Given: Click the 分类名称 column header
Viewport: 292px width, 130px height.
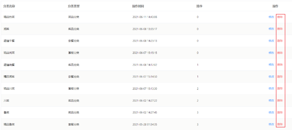Looking at the screenshot, I should coord(9,6).
